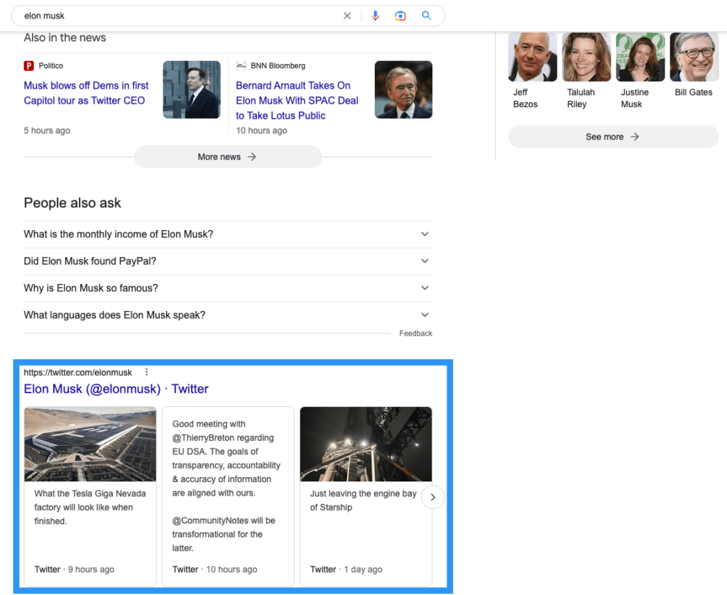The height and width of the screenshot is (595, 727).
Task: Open the "Bernard Arnault Takes On Elon Musk" headline
Action: click(297, 100)
